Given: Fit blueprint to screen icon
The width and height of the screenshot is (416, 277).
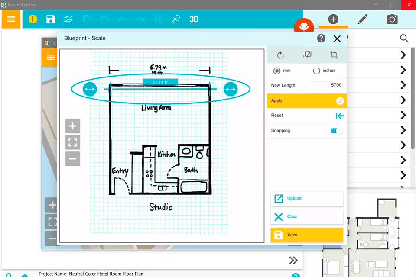Looking at the screenshot, I should pyautogui.click(x=73, y=142).
